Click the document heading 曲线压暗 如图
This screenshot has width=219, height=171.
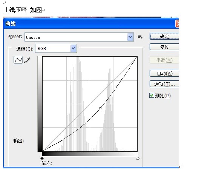coord(23,10)
